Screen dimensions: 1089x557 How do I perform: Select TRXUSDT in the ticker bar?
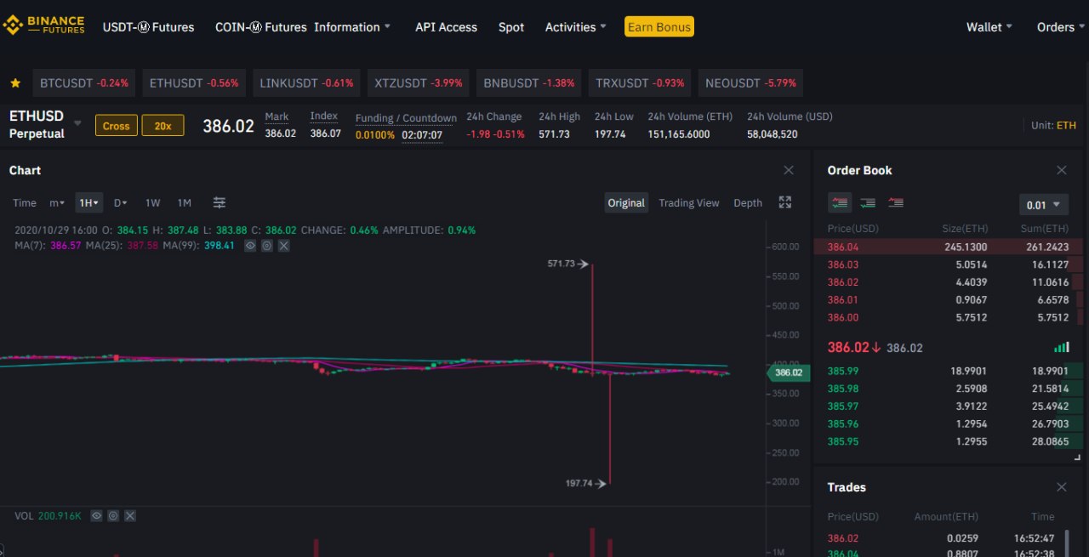[x=640, y=83]
